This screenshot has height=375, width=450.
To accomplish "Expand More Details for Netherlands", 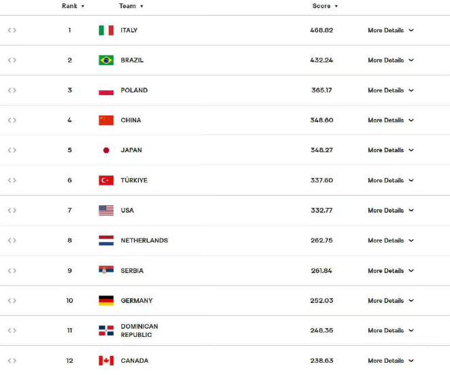I will tap(391, 240).
